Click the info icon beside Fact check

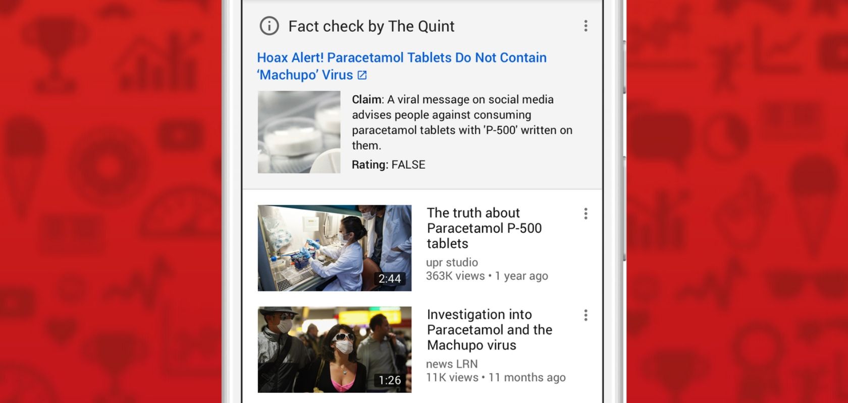(269, 26)
